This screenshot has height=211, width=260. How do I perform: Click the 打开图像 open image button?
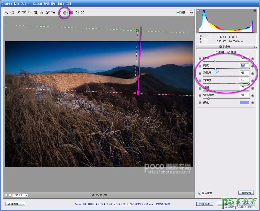click(204, 204)
